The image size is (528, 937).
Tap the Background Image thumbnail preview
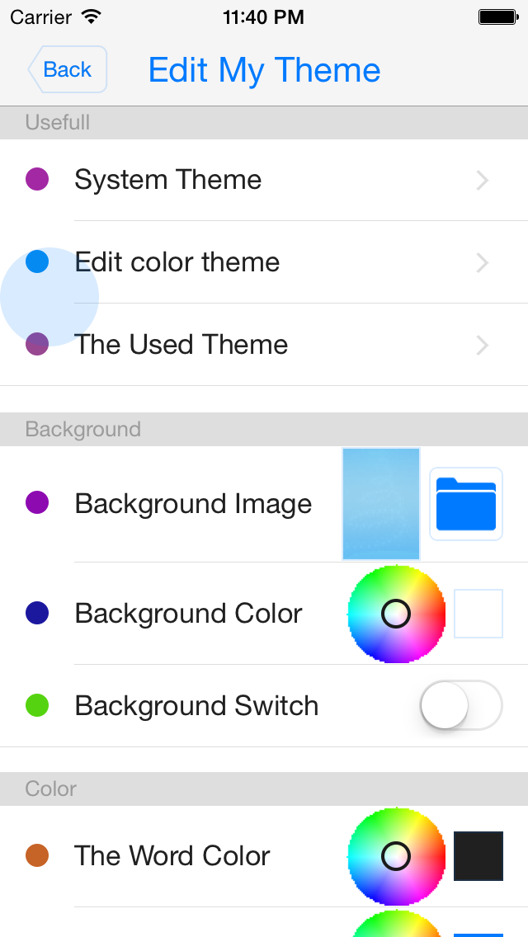381,503
